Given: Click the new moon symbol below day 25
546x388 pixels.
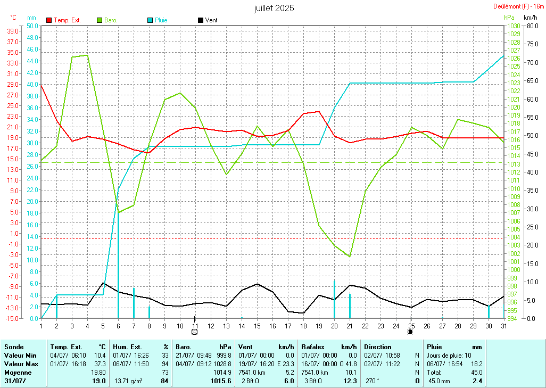Looking at the screenshot, I should [410, 332].
